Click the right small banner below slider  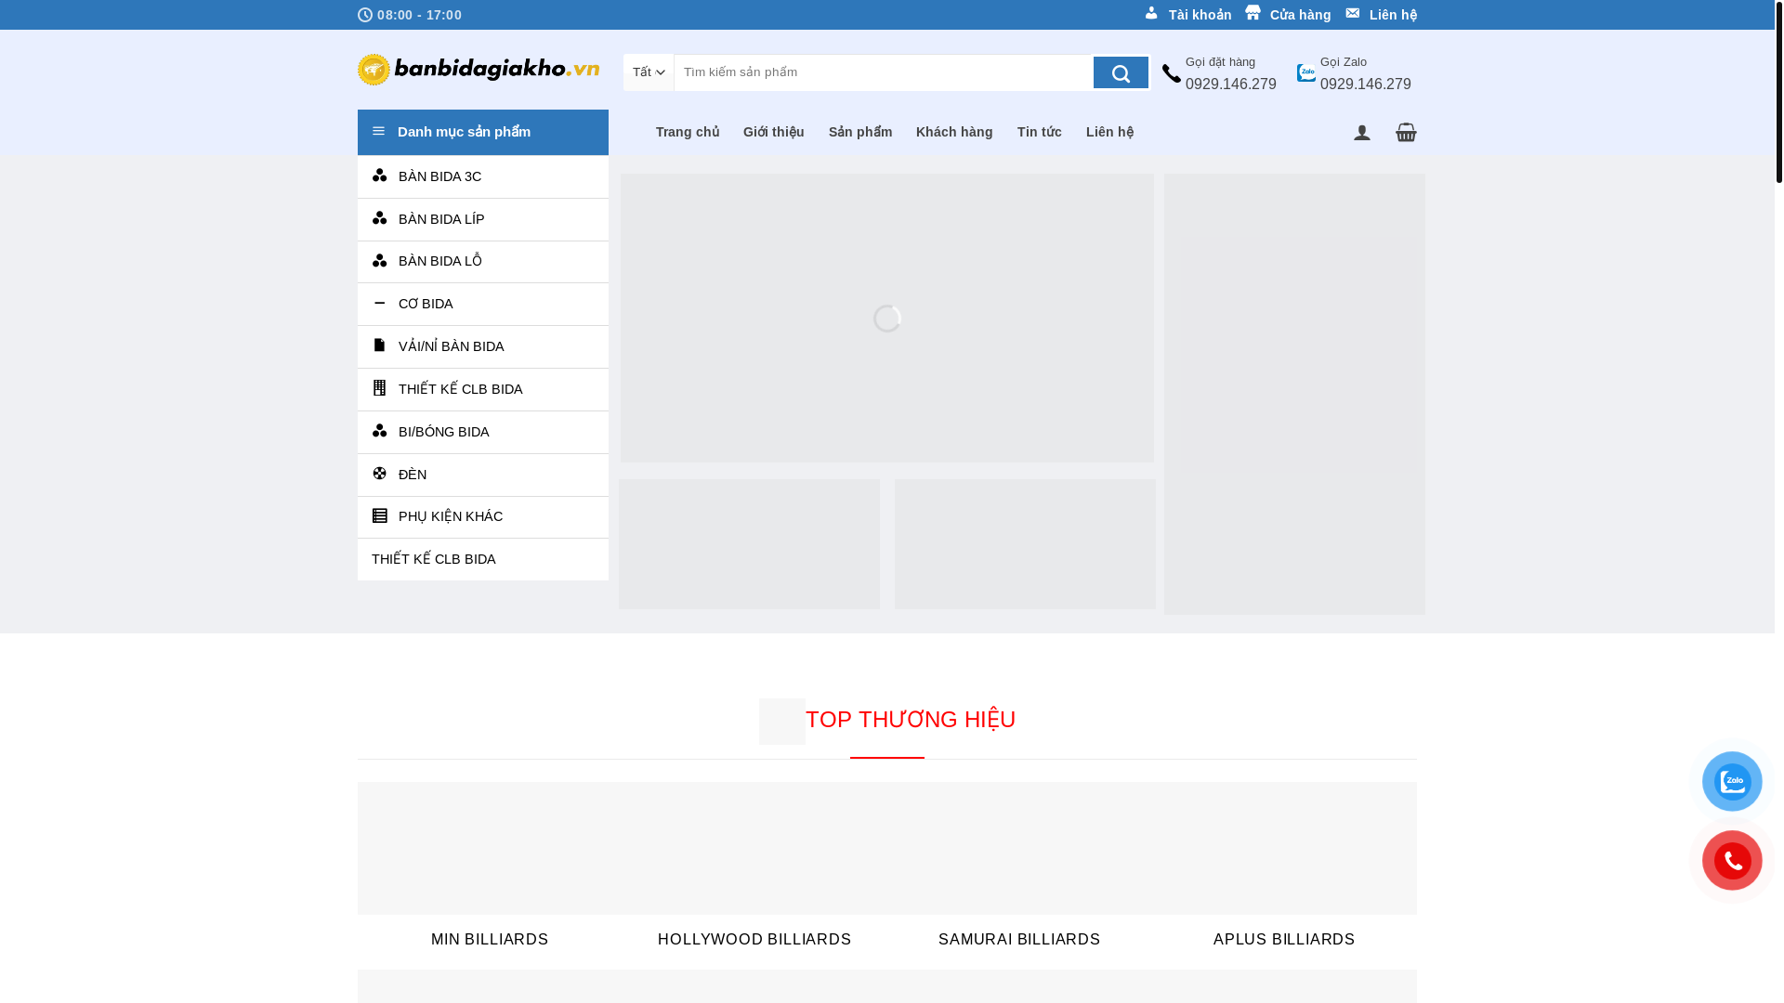pyautogui.click(x=1025, y=544)
